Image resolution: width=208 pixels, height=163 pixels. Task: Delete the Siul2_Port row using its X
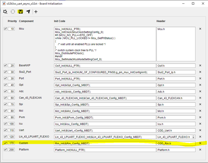[x=200, y=72]
